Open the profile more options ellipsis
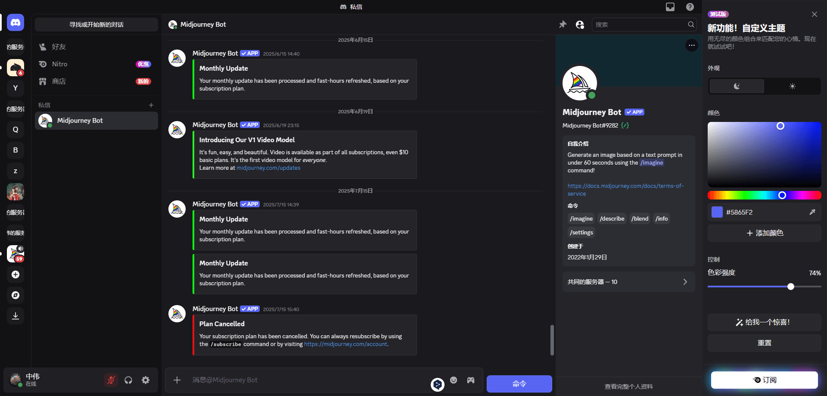This screenshot has width=827, height=396. tap(691, 45)
